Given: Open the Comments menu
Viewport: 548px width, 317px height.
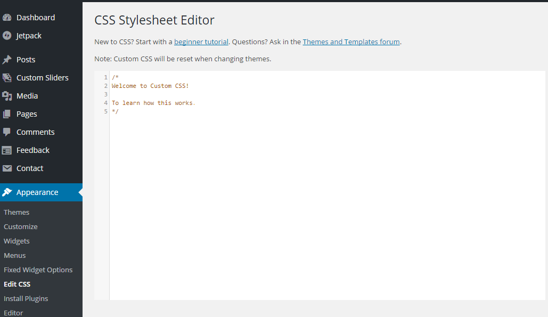Looking at the screenshot, I should click(35, 132).
